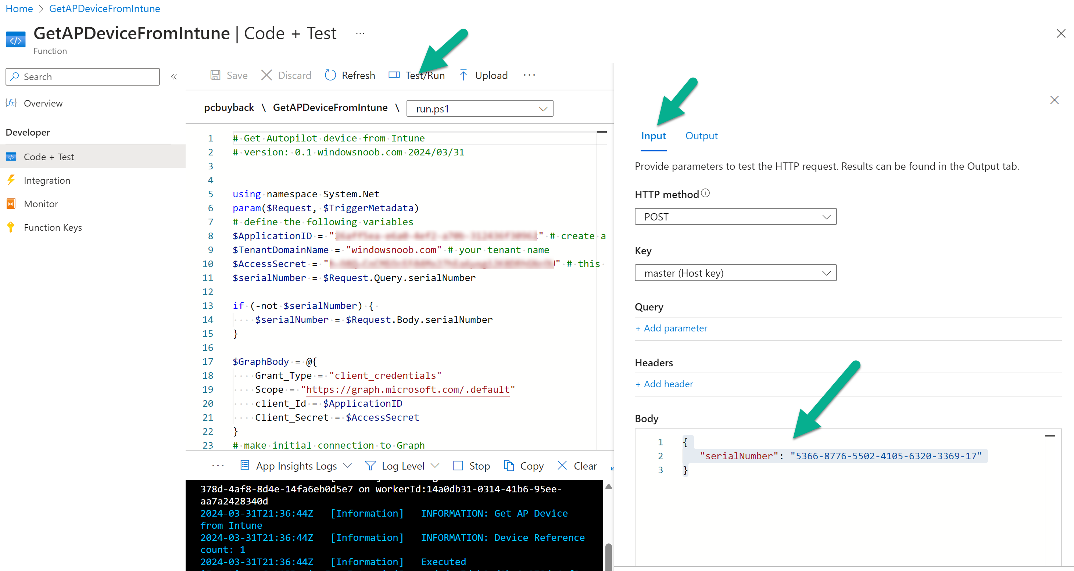1074x571 pixels.
Task: Open the ellipsis next to the Code + Test title
Action: click(360, 34)
